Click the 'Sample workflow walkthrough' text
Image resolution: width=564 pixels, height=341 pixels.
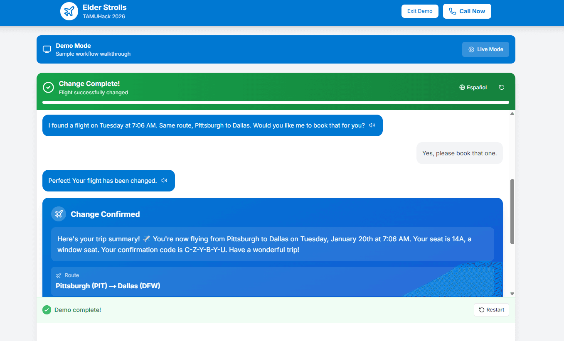(x=93, y=54)
